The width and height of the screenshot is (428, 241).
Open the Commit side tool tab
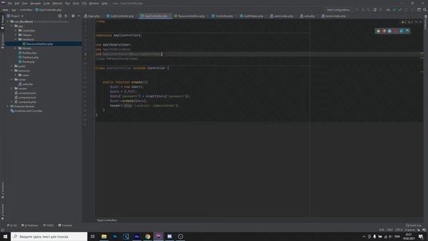tap(3, 41)
